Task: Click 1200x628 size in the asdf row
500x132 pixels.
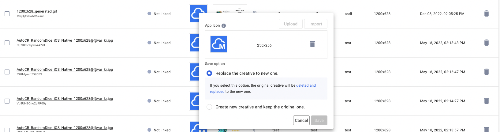Action: [382, 14]
